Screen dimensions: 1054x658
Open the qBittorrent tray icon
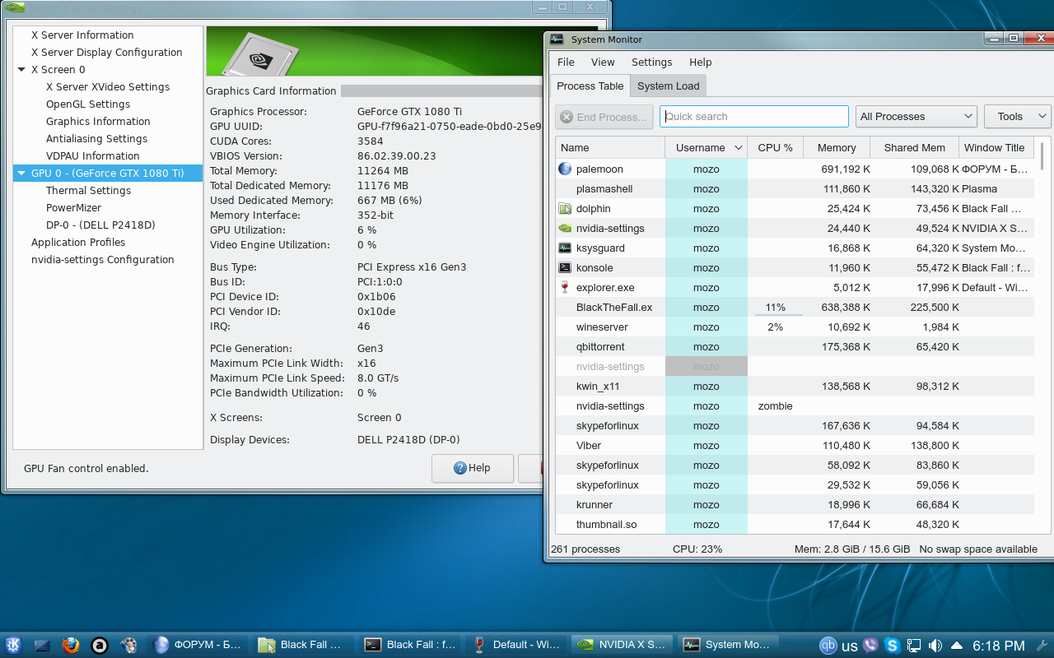[x=828, y=646]
